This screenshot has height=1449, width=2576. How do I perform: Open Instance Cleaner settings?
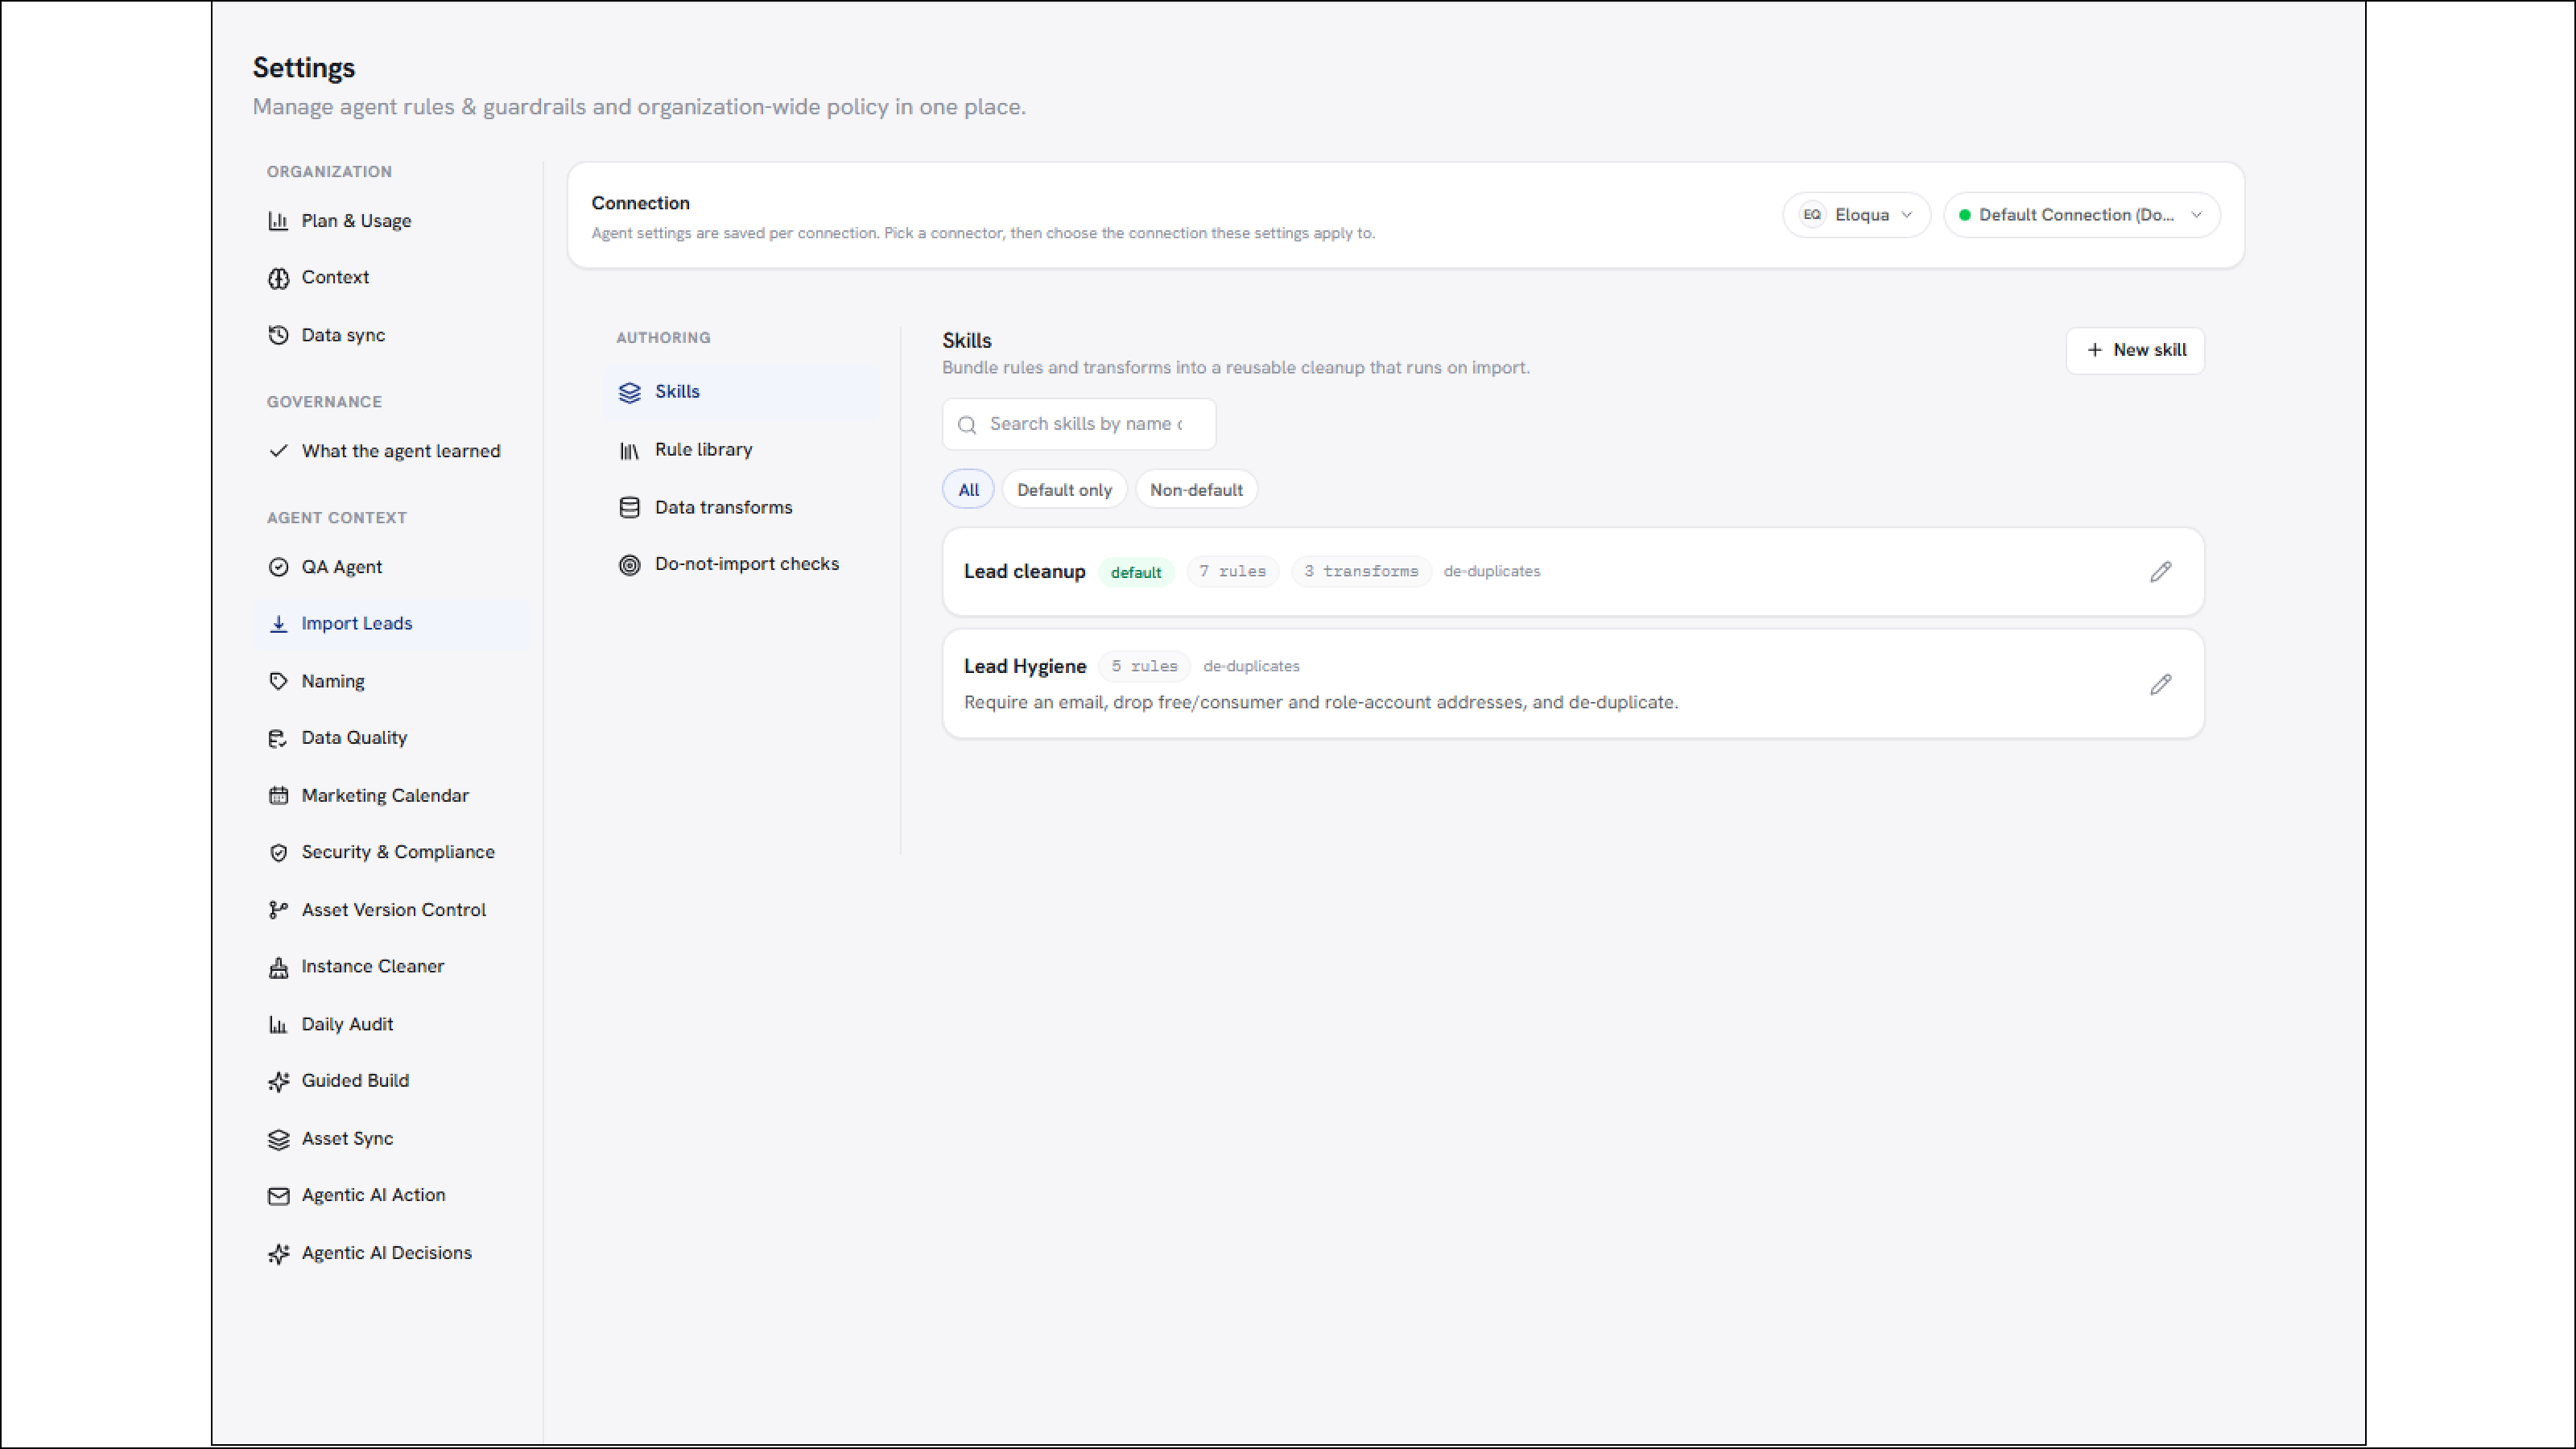coord(391,967)
